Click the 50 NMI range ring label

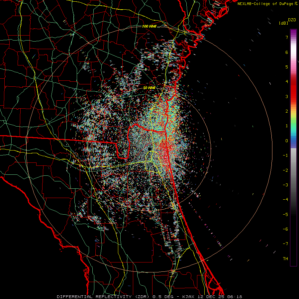coord(149,88)
